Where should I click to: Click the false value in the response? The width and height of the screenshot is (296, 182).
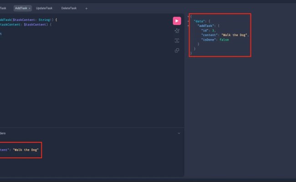224,40
